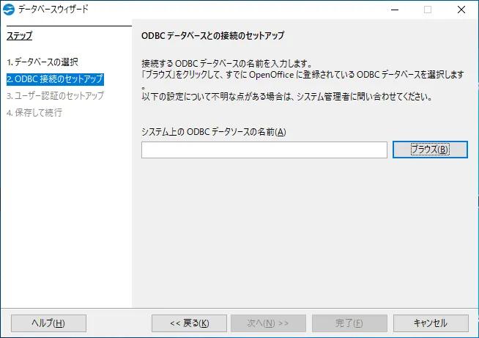The height and width of the screenshot is (338, 479).
Task: Select step 3 ユーザー認証のセットアップ
Action: 55,95
